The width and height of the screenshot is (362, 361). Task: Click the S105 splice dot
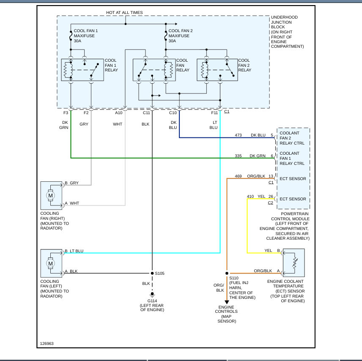tap(152, 273)
